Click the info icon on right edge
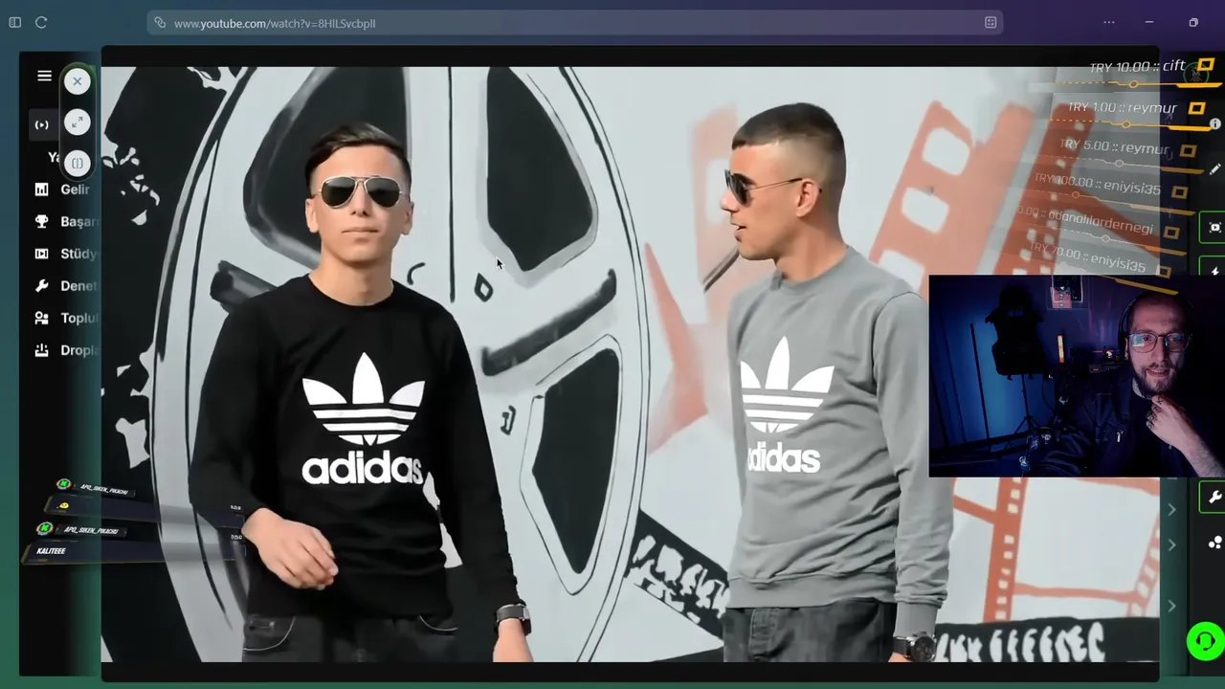The height and width of the screenshot is (689, 1225). (x=1214, y=123)
